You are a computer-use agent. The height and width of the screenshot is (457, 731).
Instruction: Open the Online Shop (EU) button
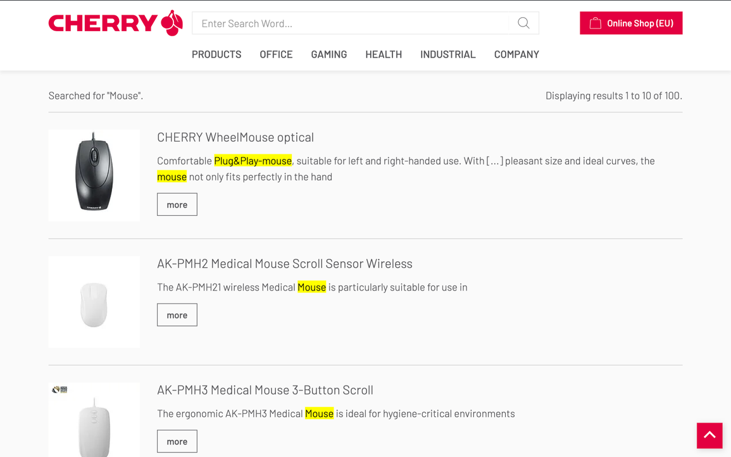(x=630, y=23)
